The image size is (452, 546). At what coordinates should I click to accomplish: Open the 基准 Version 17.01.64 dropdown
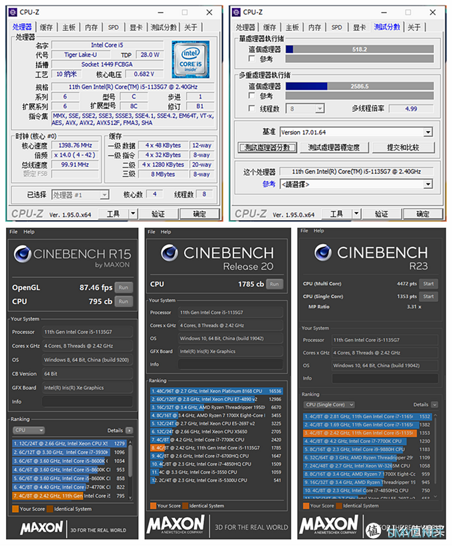(x=356, y=132)
